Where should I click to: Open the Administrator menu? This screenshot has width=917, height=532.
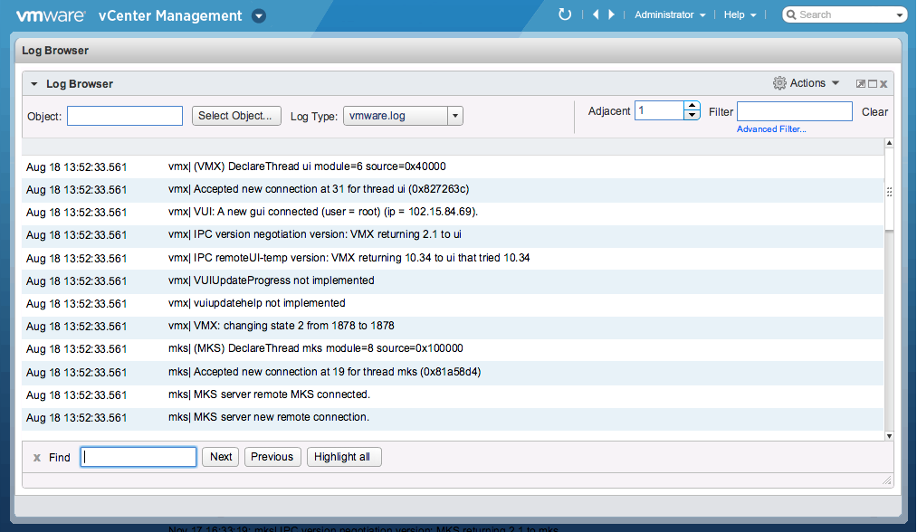(670, 14)
